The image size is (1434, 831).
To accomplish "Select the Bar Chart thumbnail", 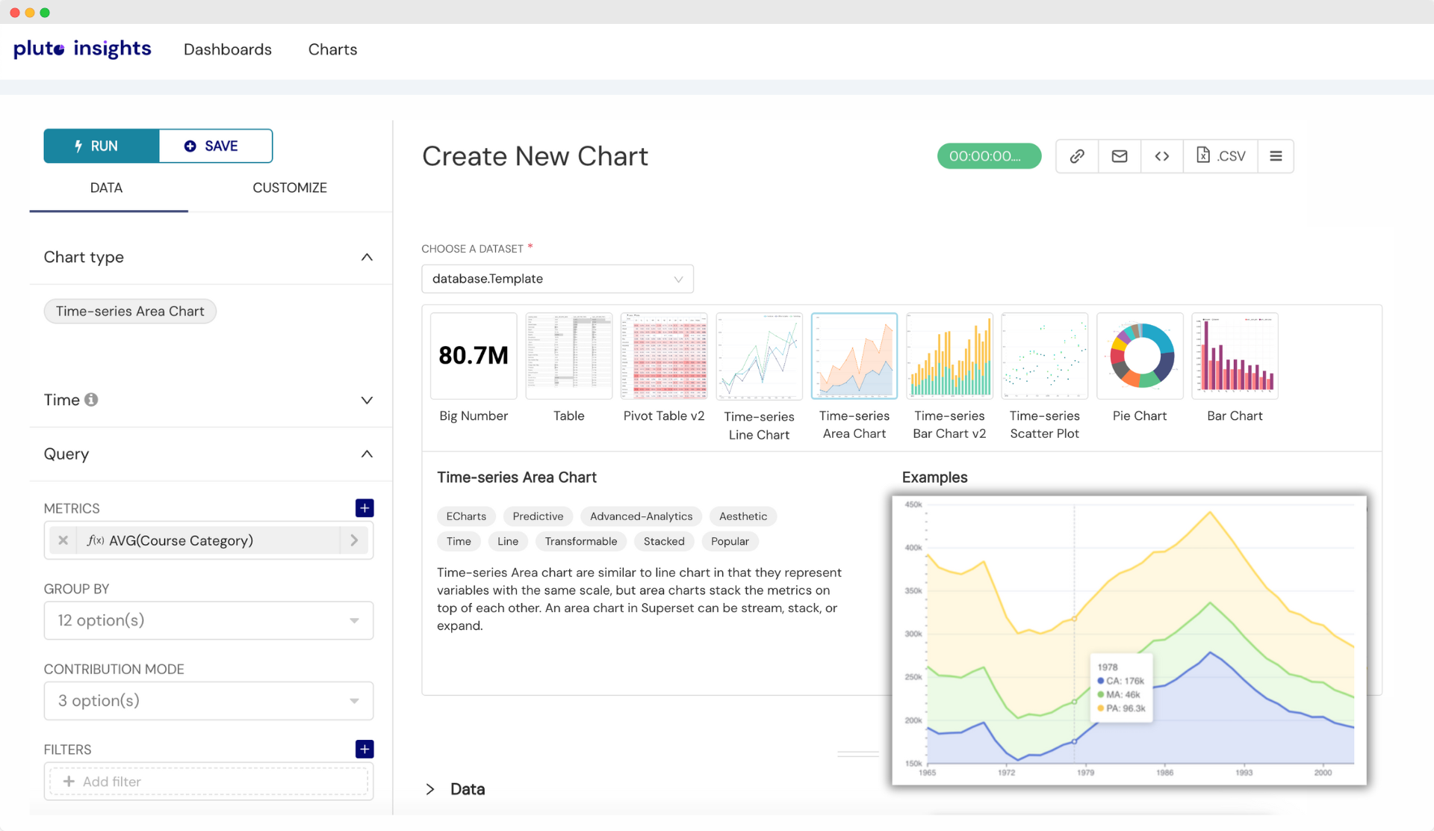I will [1235, 356].
